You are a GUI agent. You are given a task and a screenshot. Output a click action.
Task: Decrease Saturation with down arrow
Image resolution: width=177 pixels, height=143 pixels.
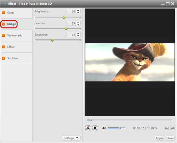pyautogui.click(x=78, y=36)
